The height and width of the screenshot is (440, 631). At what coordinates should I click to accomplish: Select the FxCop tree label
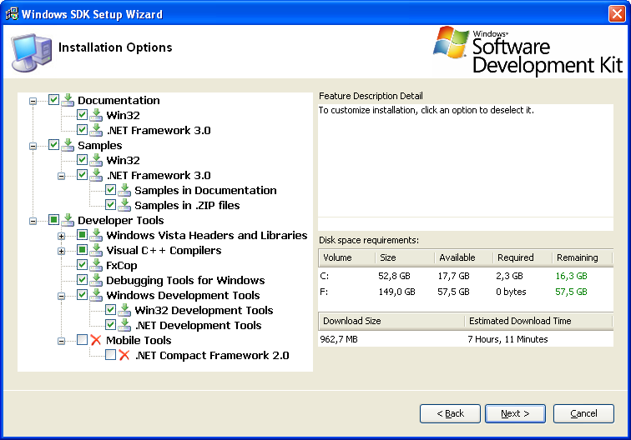pos(122,265)
